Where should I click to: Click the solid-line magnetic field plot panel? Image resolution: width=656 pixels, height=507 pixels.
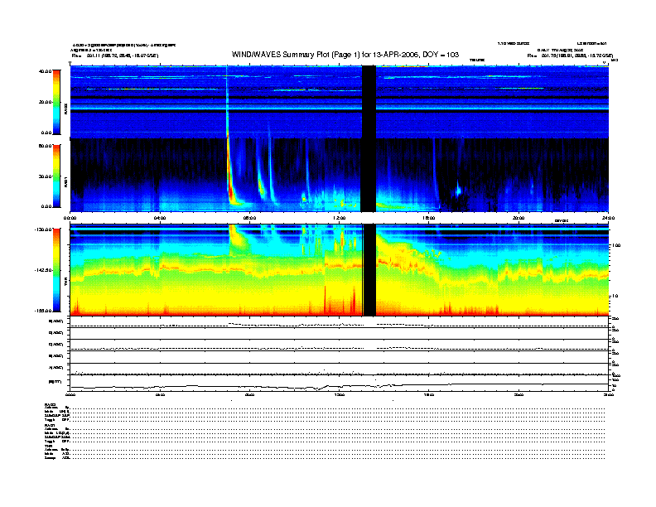(339, 384)
